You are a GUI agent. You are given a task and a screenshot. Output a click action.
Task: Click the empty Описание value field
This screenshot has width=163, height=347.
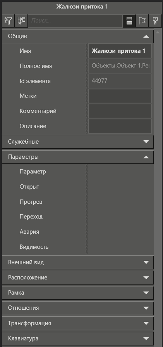(120, 126)
